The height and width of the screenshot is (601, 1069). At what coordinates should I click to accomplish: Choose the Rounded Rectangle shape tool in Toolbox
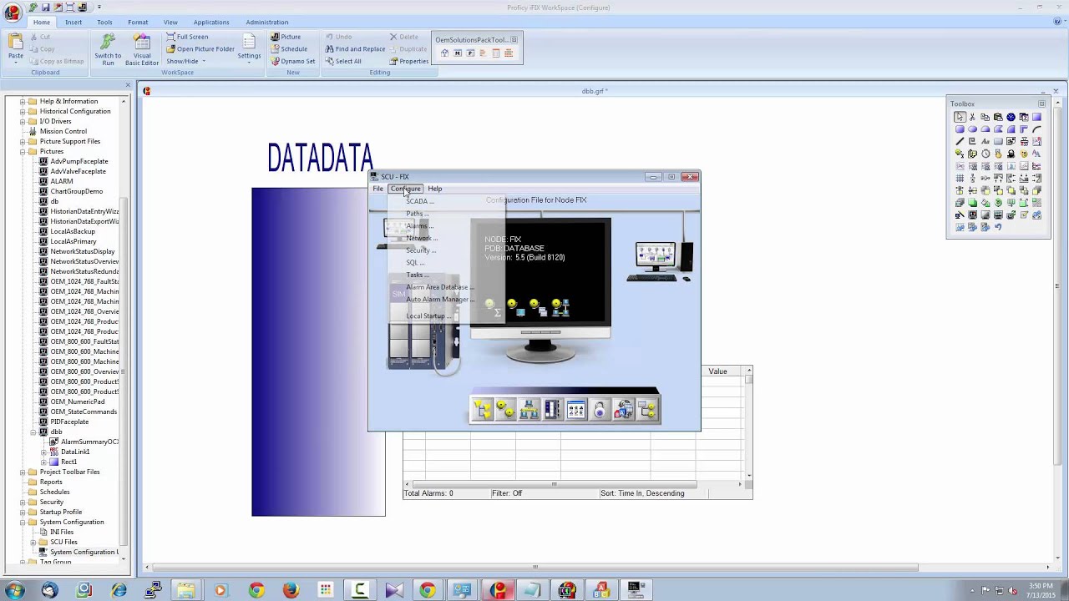pyautogui.click(x=960, y=129)
